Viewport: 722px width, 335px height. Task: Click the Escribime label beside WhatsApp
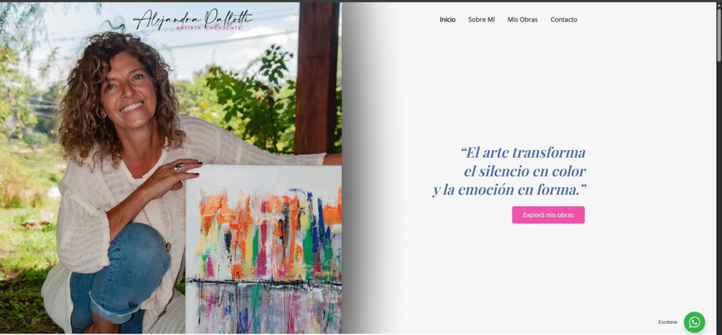click(x=667, y=322)
